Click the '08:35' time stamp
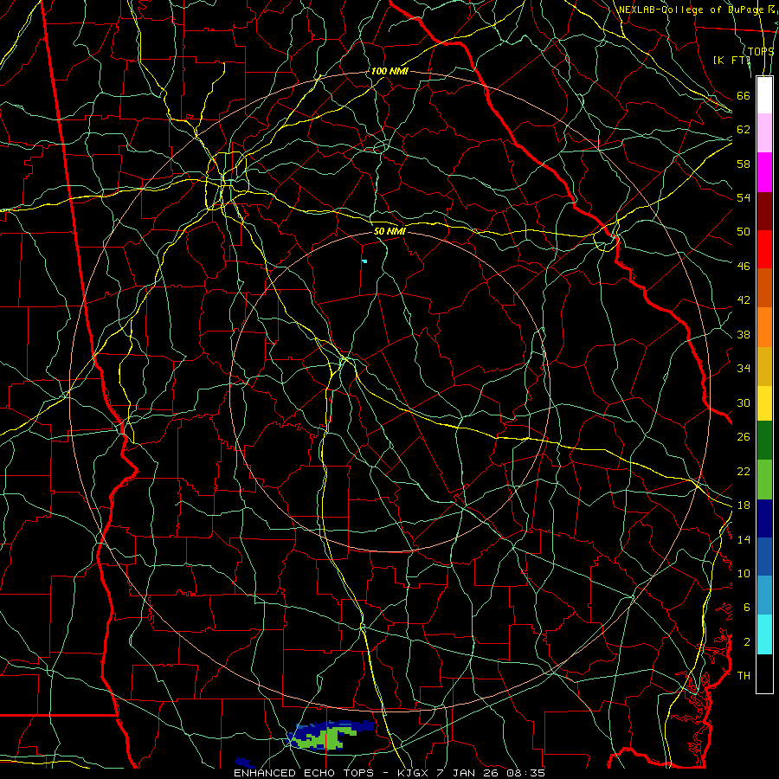The image size is (779, 779). coord(525,773)
